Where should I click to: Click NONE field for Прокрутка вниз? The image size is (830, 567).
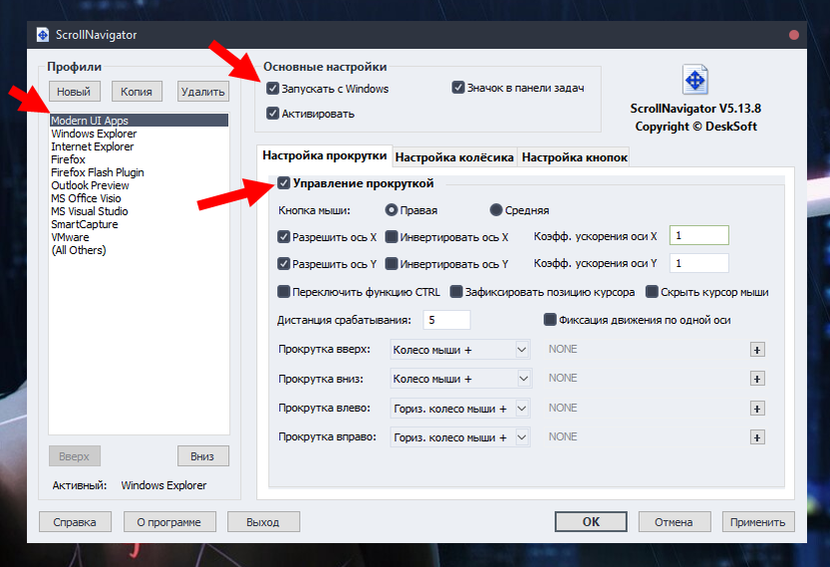[x=645, y=379]
